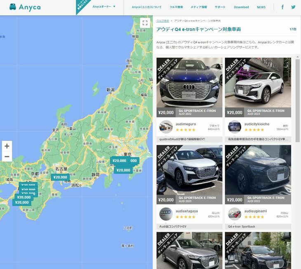301x269 pixels.
Task: Click audimeguro Q4 SPORTBACK E-TRON title
Action: coord(197,111)
